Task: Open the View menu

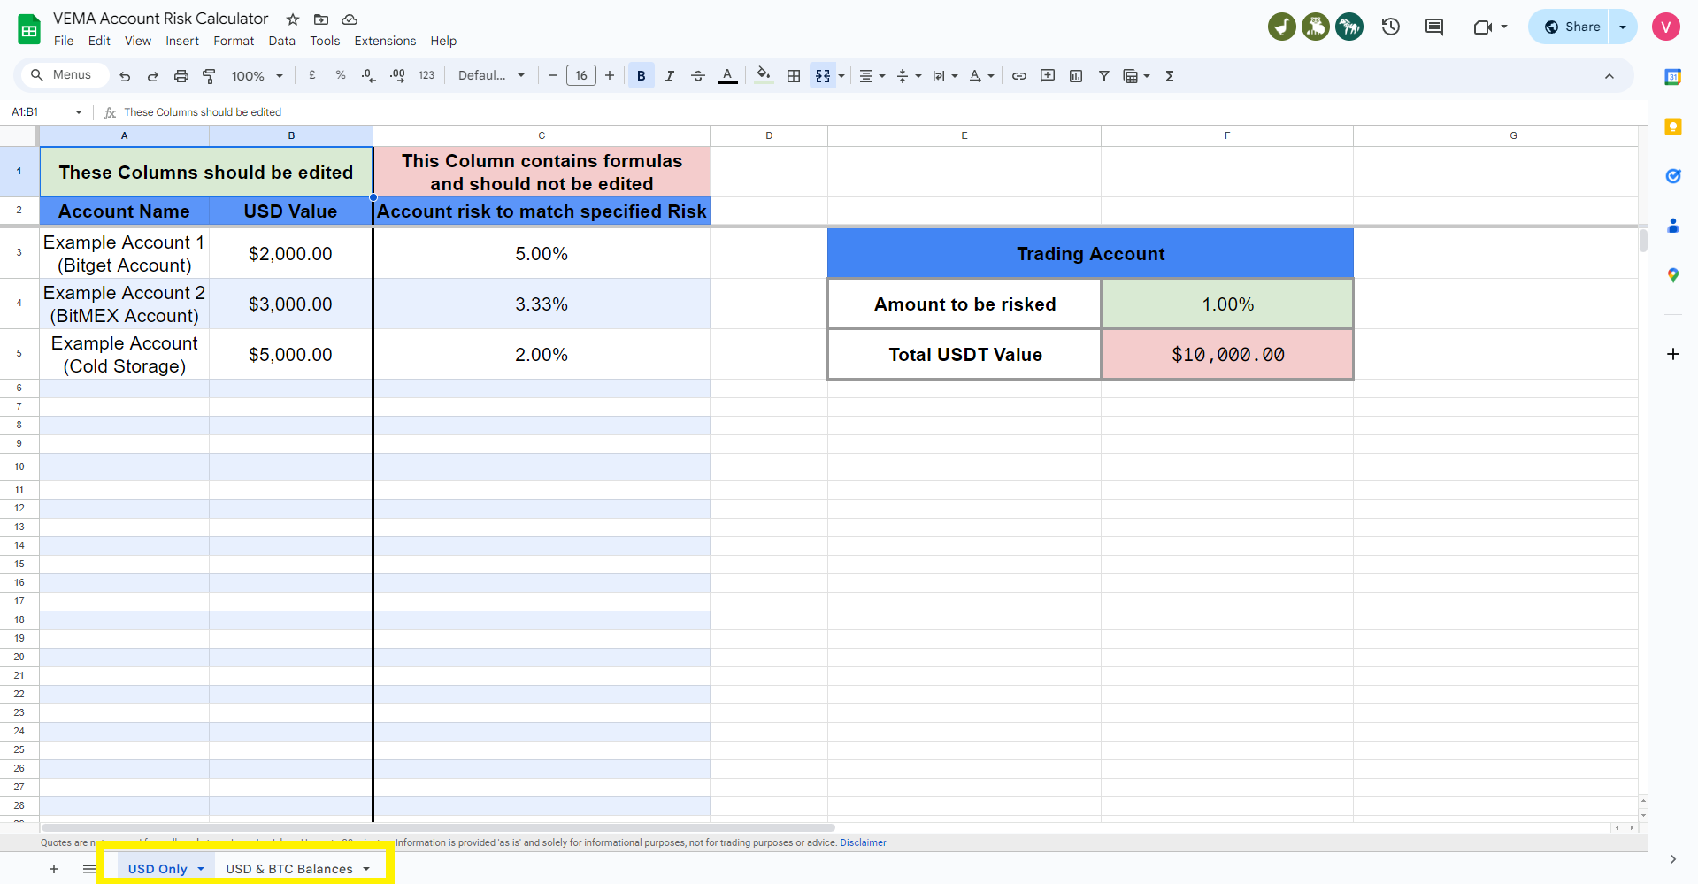Action: pos(138,41)
